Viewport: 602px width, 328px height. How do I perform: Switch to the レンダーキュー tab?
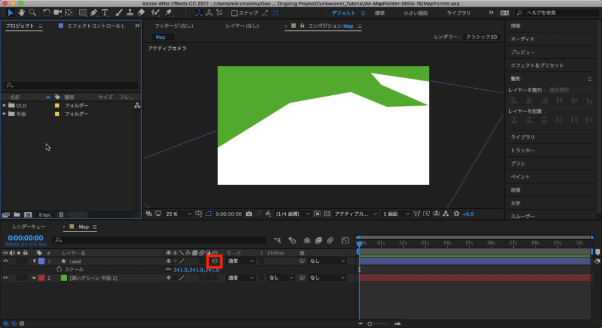point(29,227)
